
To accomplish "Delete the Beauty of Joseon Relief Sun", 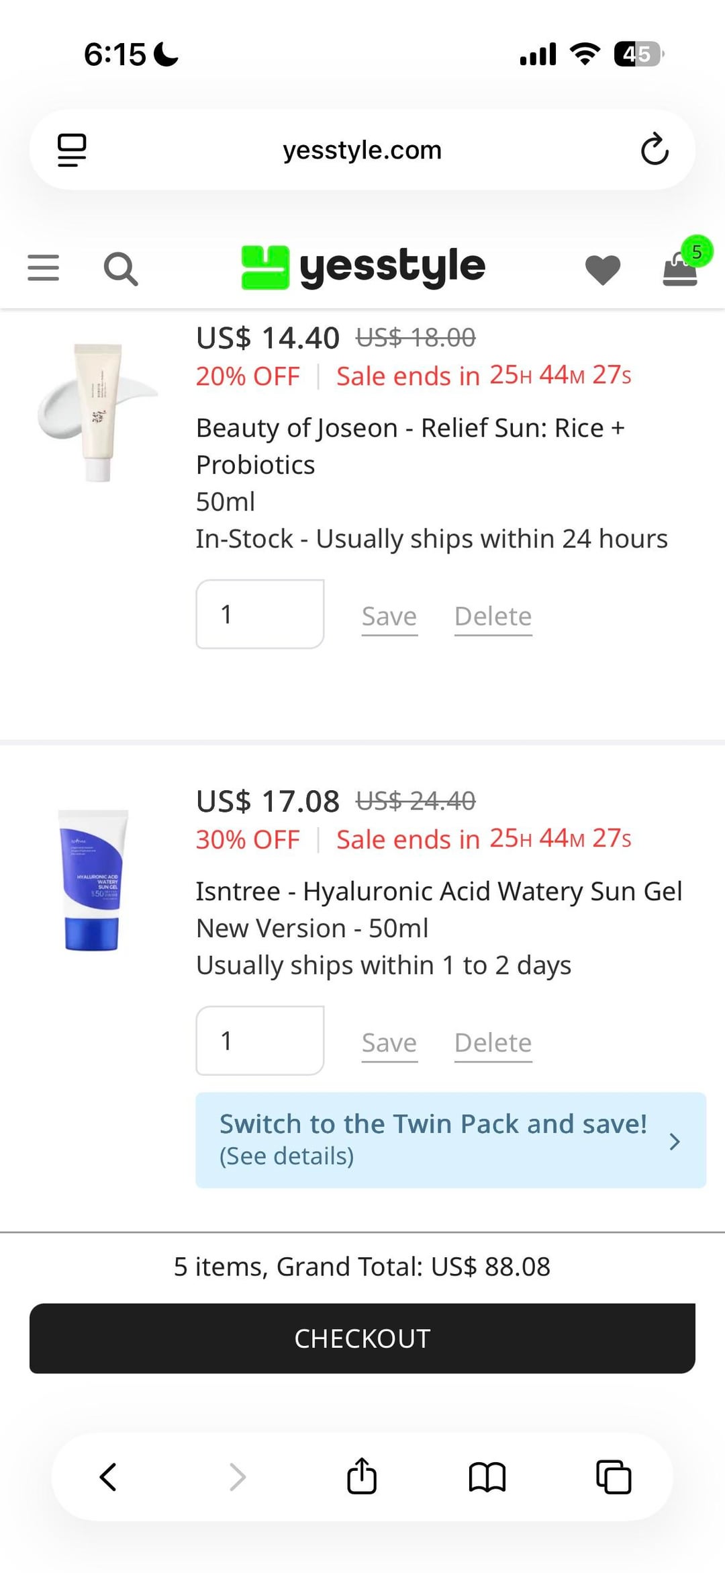I will pyautogui.click(x=493, y=616).
